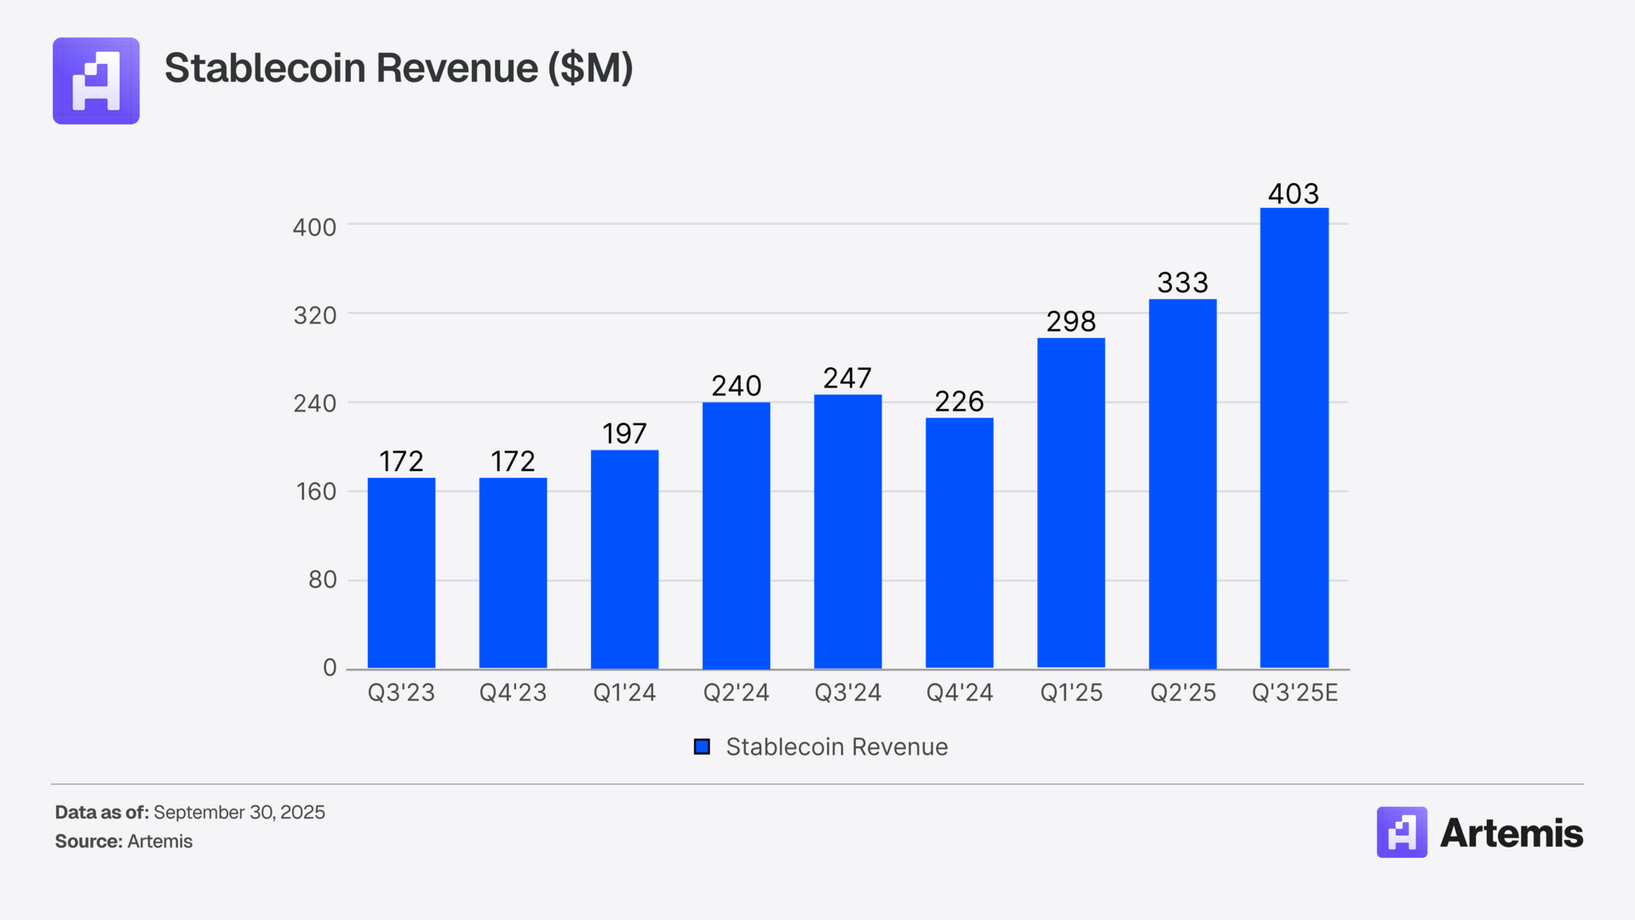The height and width of the screenshot is (920, 1635).
Task: Select the Q1'24 bar labeled 197
Action: (624, 559)
